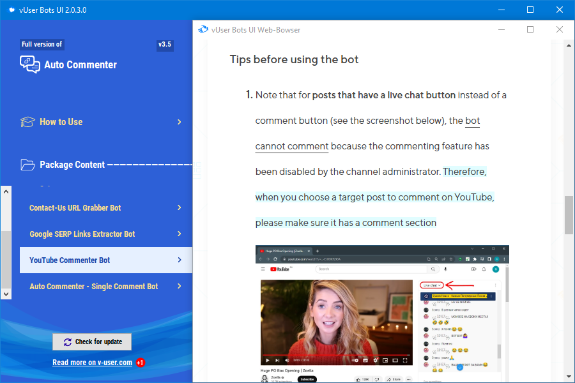
Task: Click the bot list scrollbar thumb
Action: coord(6,260)
